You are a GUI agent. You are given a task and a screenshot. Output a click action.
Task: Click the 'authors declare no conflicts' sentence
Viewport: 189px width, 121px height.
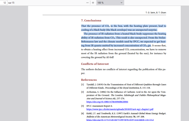118,69
